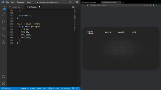
Task: Close the second browser tab
Action: [120, 2]
